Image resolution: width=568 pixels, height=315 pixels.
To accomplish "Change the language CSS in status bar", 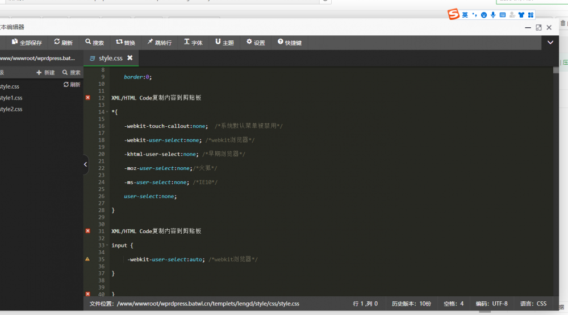I will (533, 304).
